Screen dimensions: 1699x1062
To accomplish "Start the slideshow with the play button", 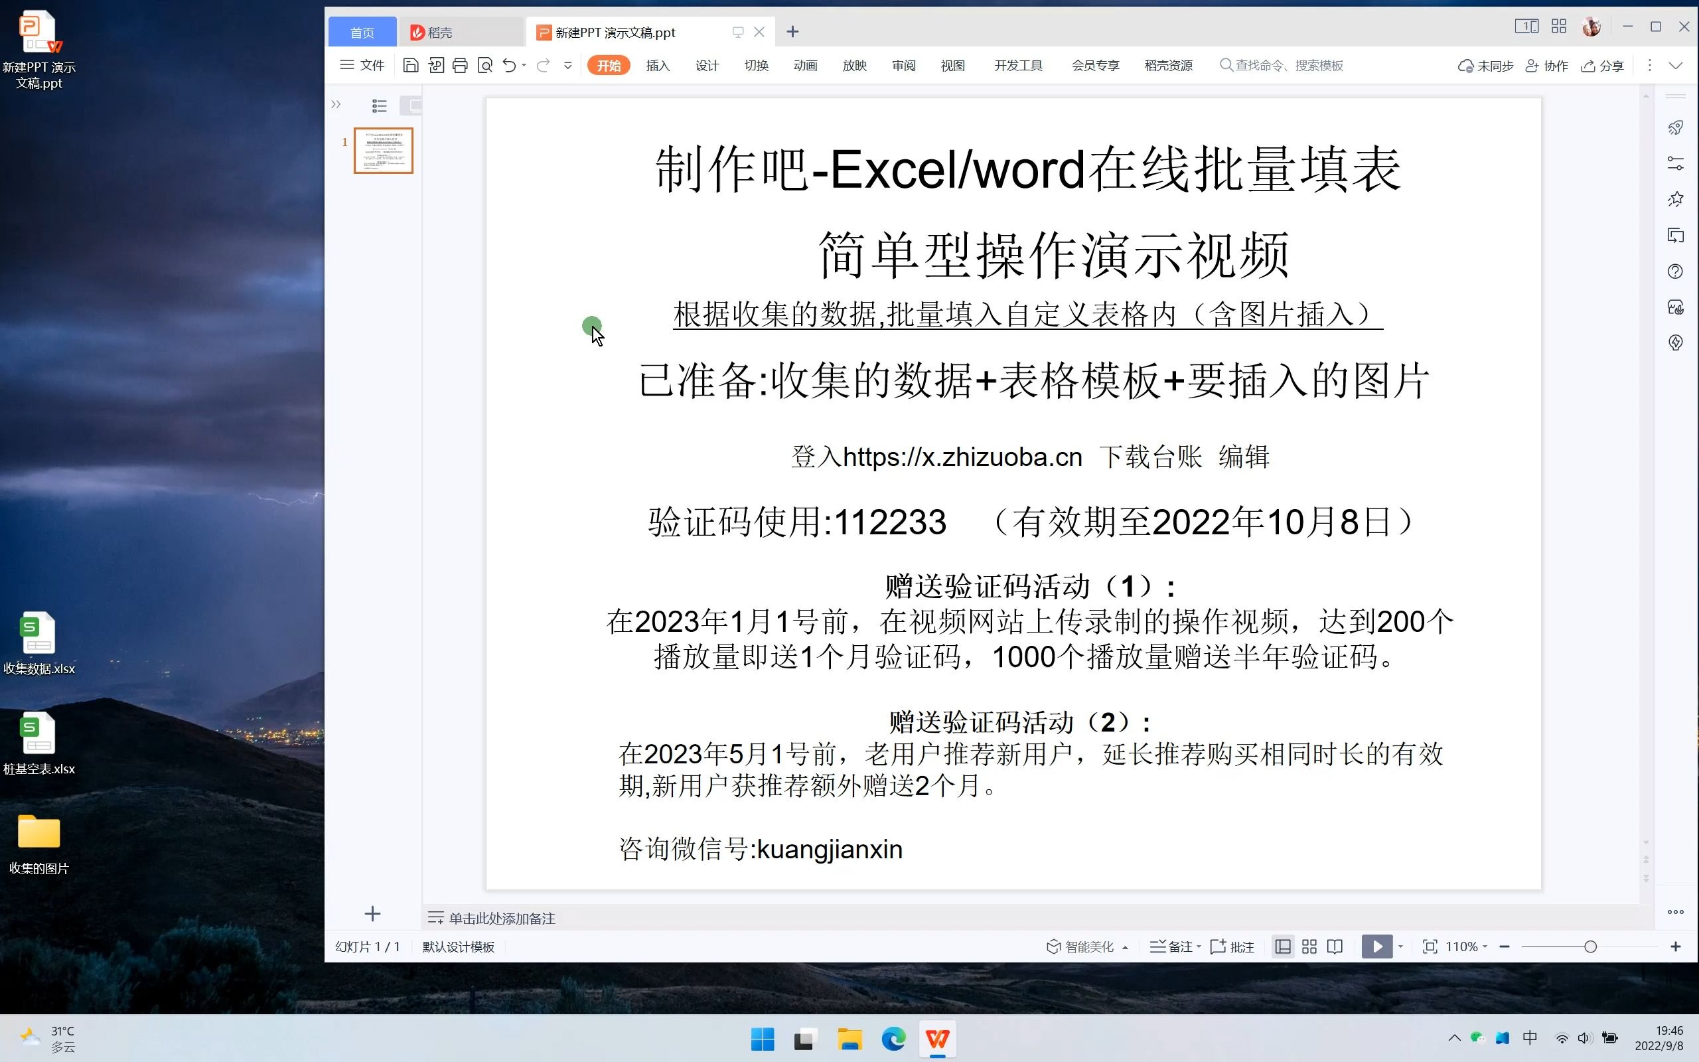I will [1376, 947].
